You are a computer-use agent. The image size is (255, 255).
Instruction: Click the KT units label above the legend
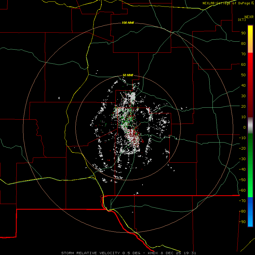[x=242, y=20]
